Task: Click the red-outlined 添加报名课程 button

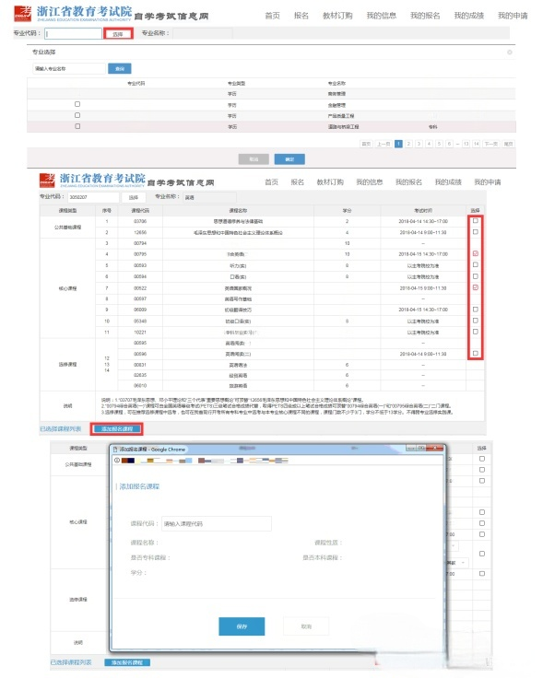Action: point(117,429)
